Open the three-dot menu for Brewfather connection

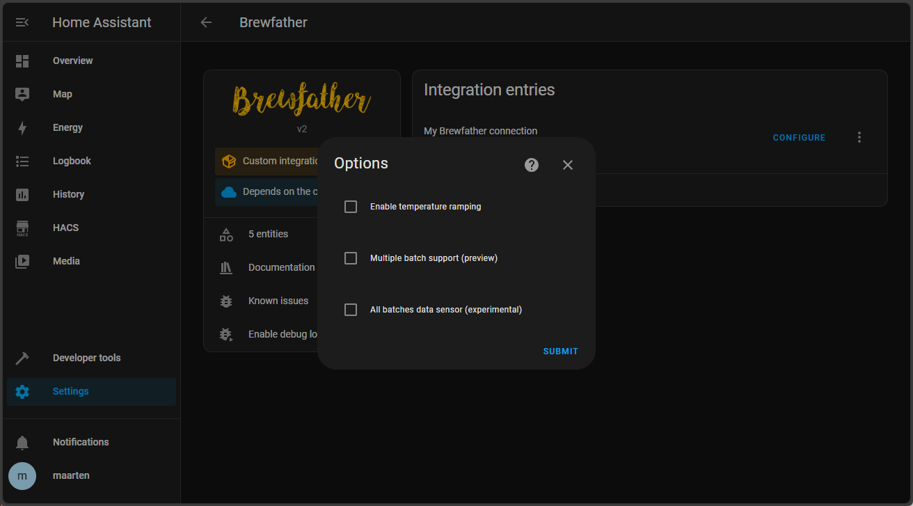point(859,137)
